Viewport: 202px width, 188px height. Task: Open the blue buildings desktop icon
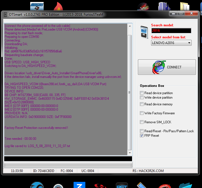coord(164,6)
